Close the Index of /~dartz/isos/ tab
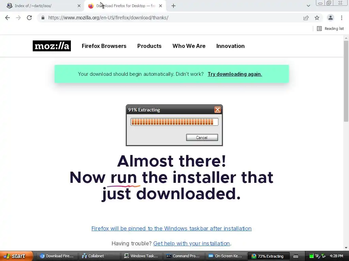 [79, 6]
